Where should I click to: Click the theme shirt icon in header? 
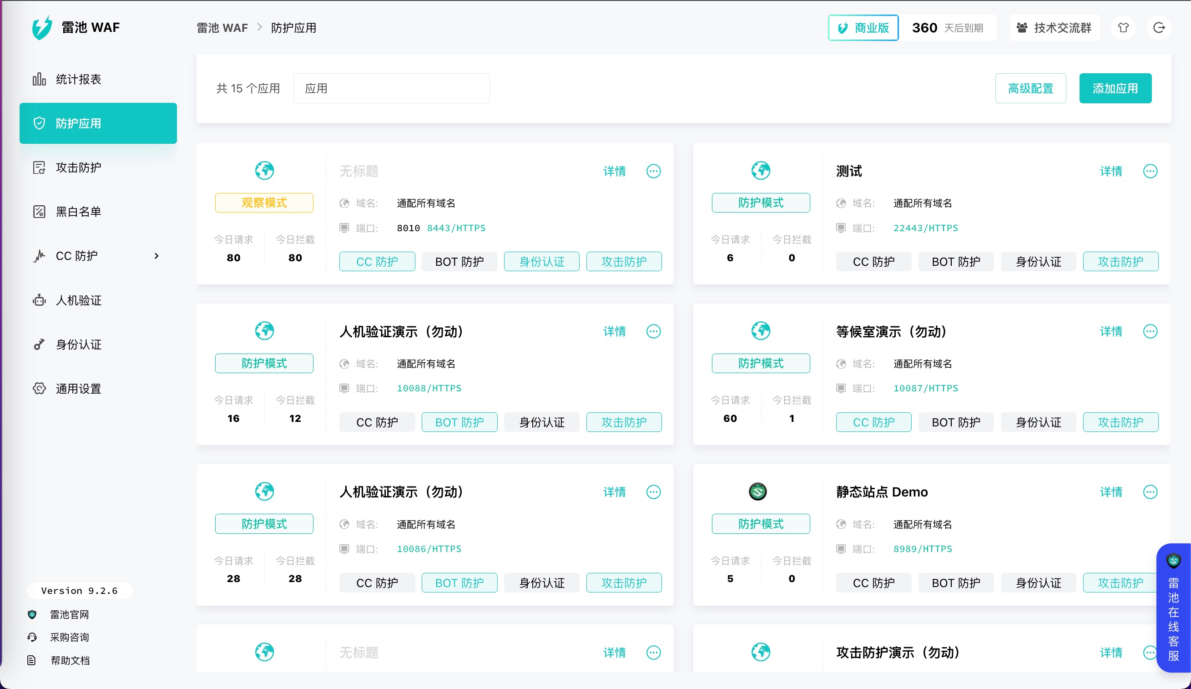(1123, 28)
